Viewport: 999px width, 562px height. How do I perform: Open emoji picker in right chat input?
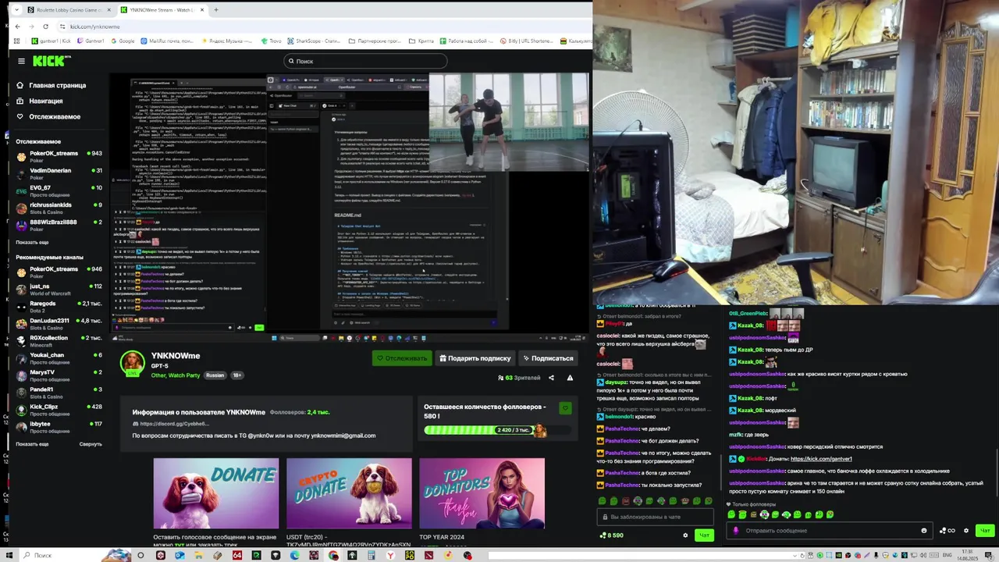[924, 531]
